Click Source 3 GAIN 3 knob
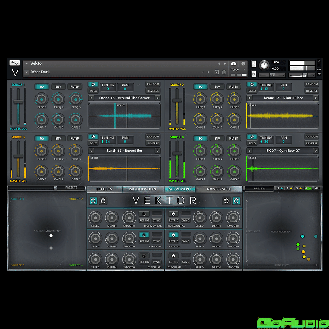The image size is (329, 329). [x=75, y=172]
